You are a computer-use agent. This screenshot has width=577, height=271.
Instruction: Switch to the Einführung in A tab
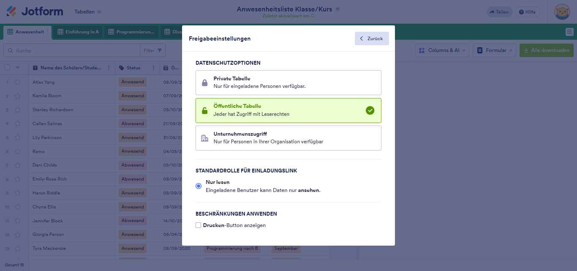(78, 32)
